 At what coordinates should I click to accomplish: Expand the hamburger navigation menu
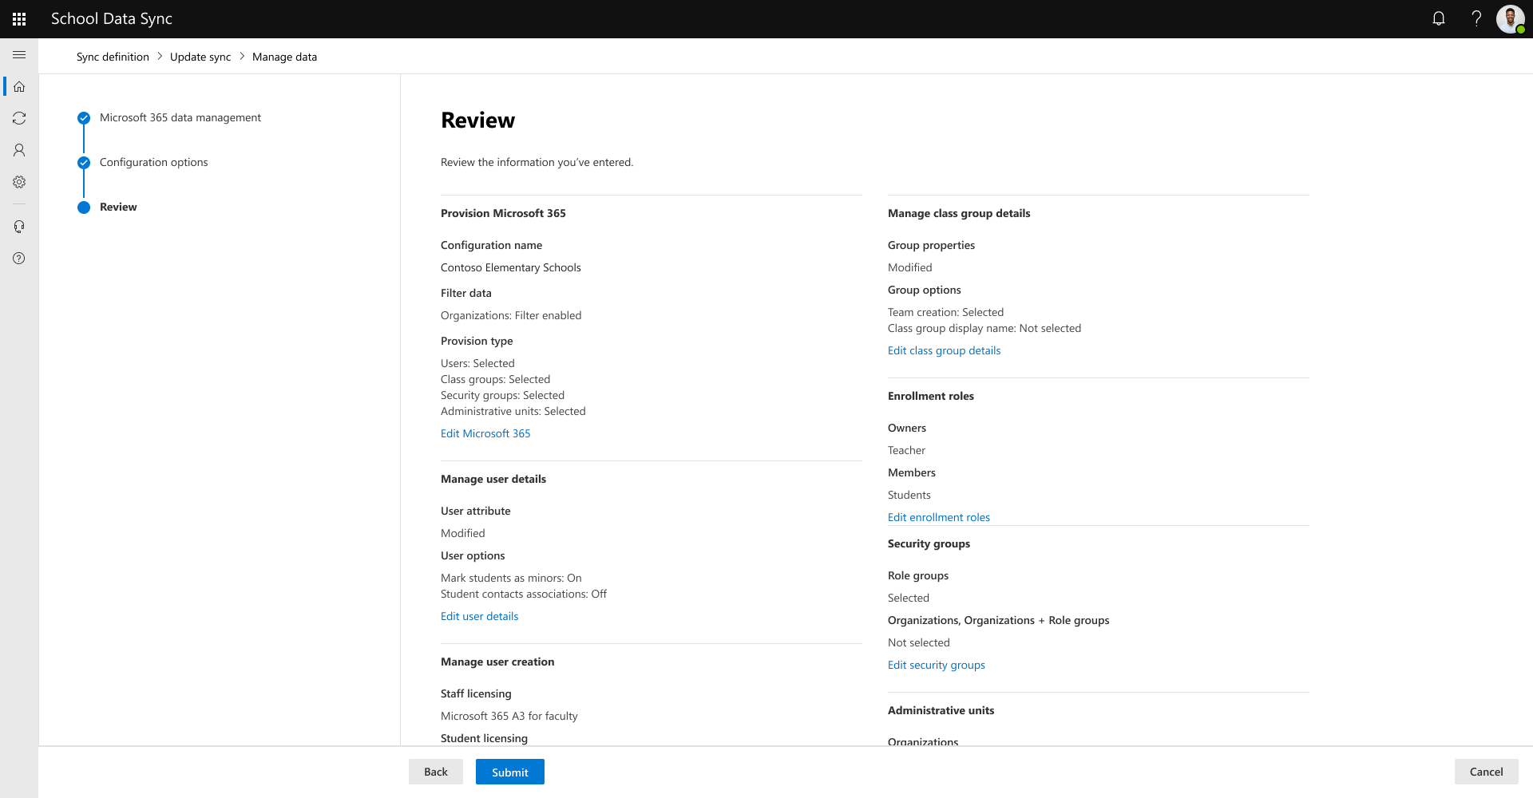19,55
